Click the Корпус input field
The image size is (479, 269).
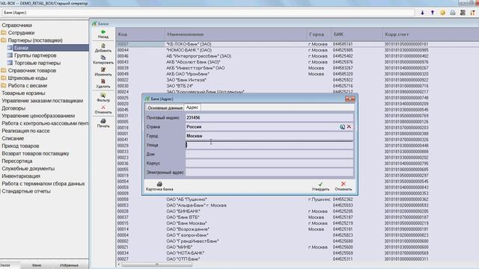tap(269, 163)
